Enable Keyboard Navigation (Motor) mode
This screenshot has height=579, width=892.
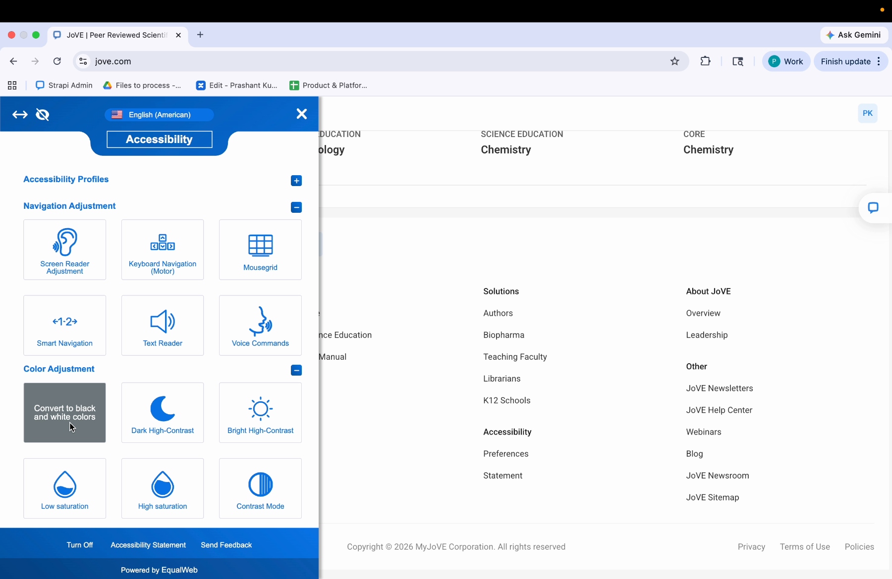[x=163, y=250]
